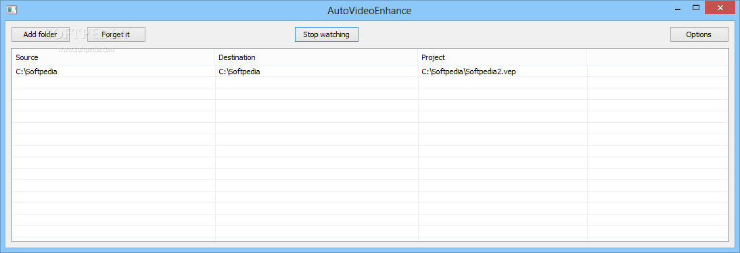Click the empty second row under Destination
The height and width of the screenshot is (253, 740).
click(317, 82)
